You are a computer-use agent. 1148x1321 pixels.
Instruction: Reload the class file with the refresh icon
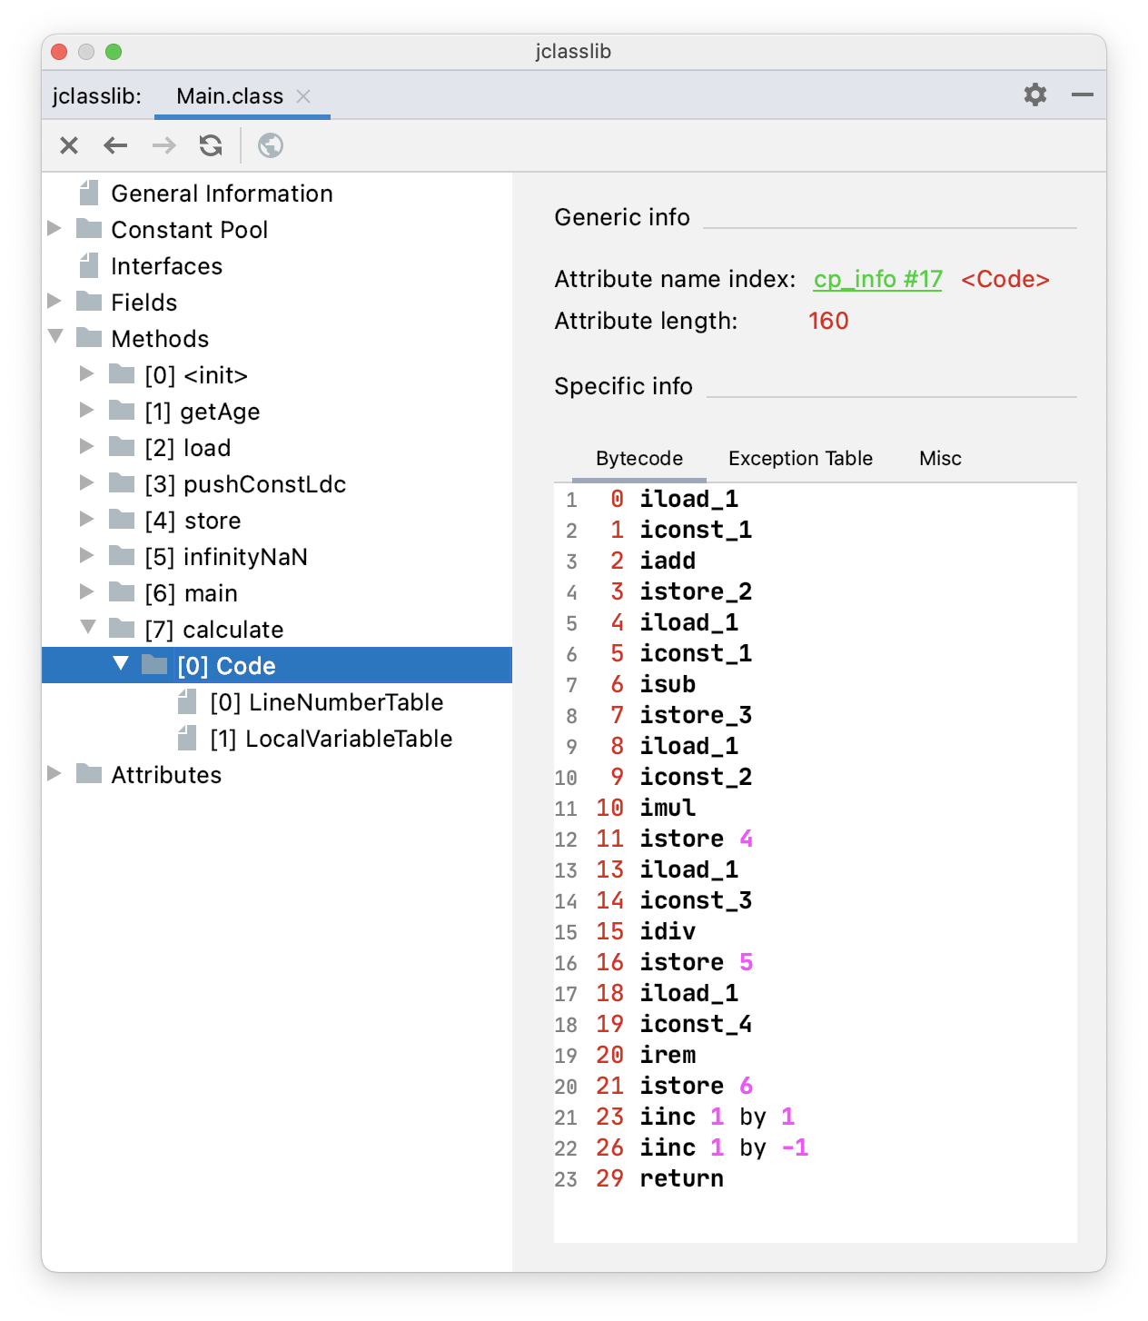pyautogui.click(x=211, y=145)
